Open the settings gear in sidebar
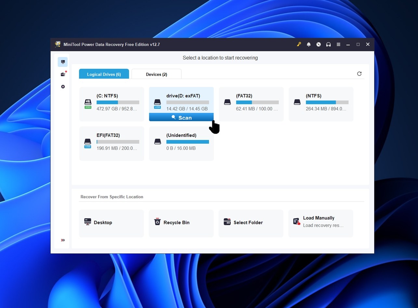This screenshot has width=418, height=308. pos(63,87)
